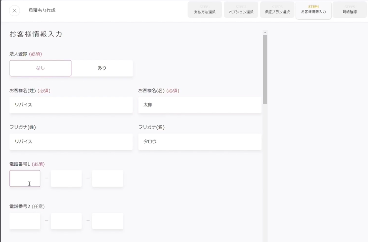Select the STEP4 お客様情報入力 tab

pos(313,9)
